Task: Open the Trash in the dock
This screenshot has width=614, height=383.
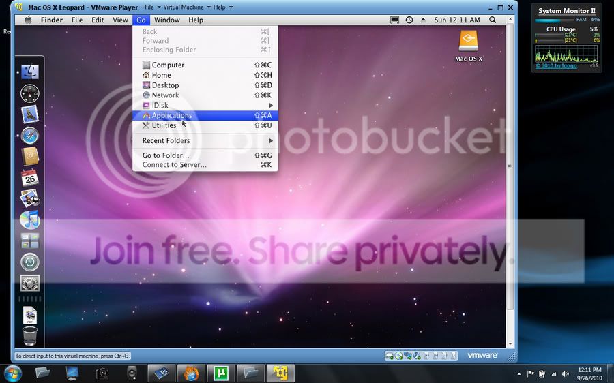Action: pos(30,336)
